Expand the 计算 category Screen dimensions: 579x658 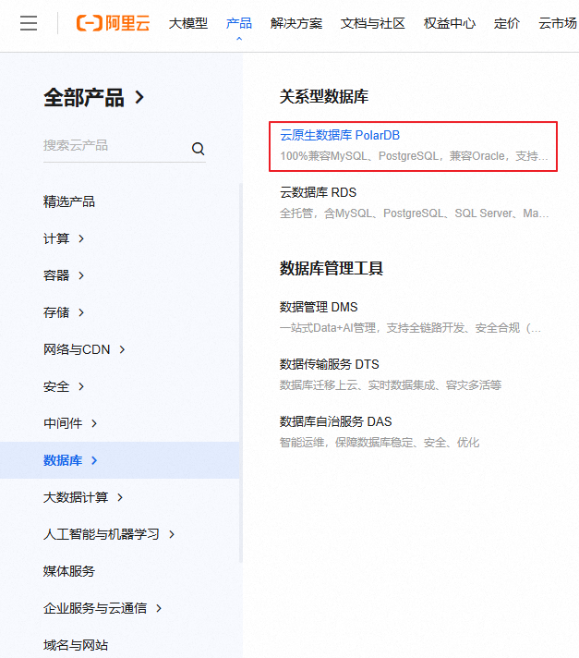[x=64, y=238]
